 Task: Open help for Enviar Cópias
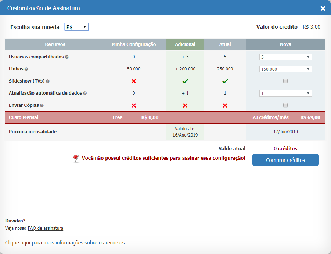[42, 105]
